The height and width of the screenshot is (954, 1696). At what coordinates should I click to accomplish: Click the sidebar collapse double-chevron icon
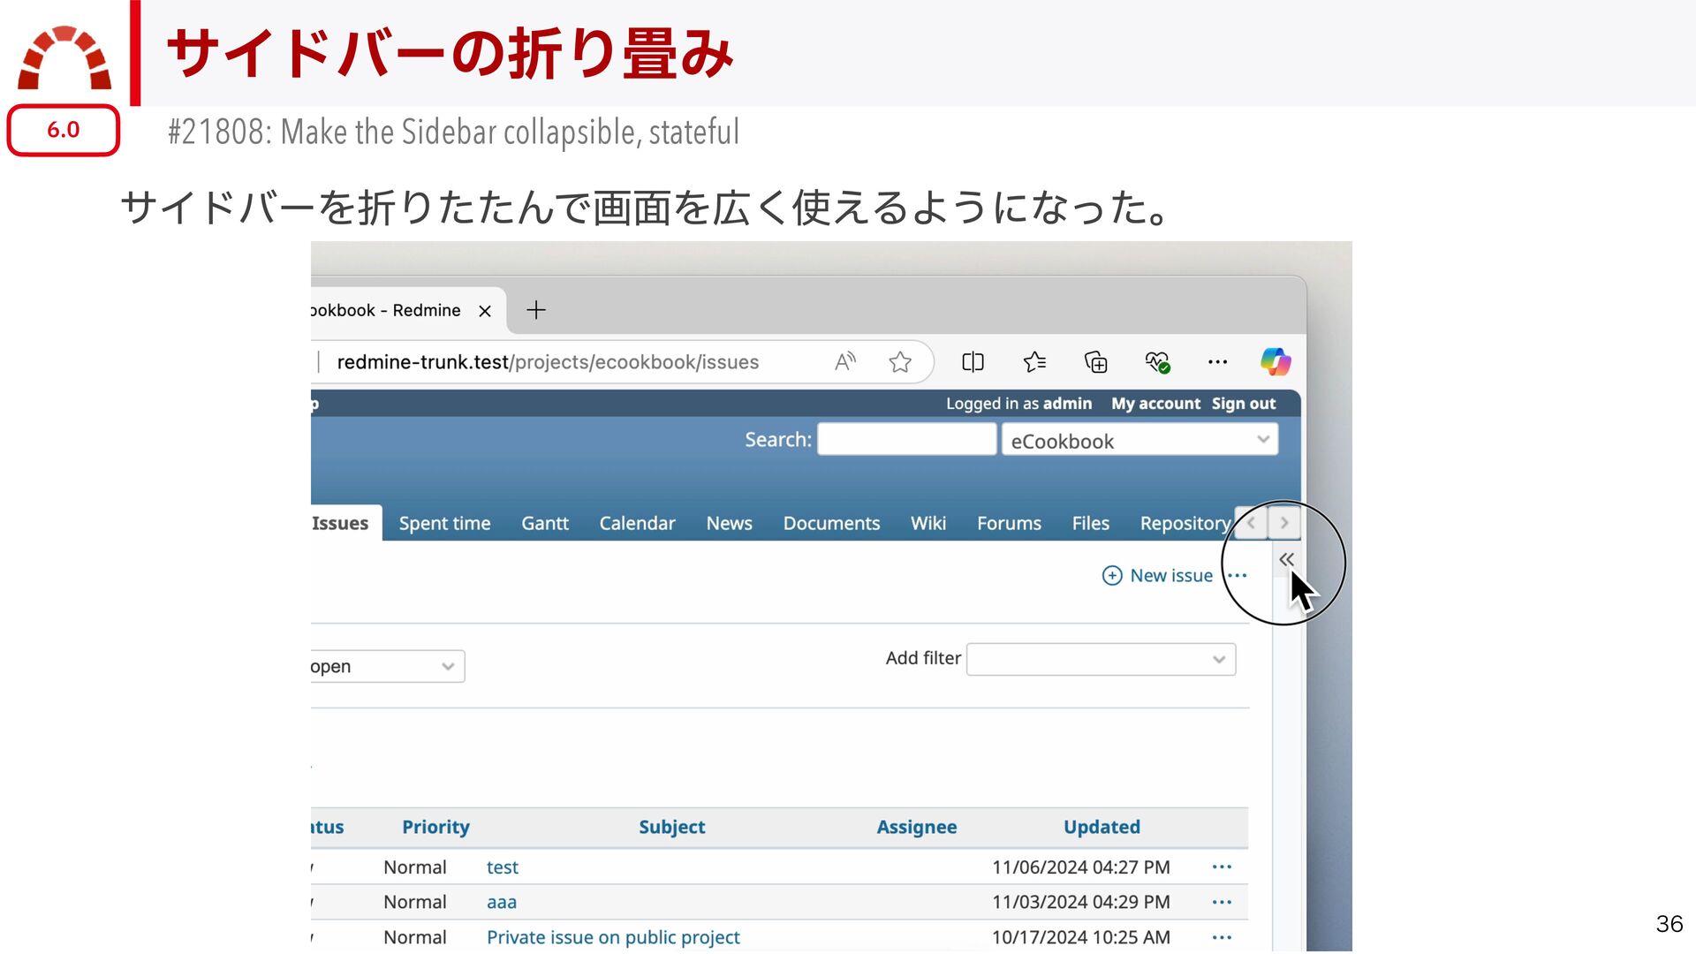1286,559
